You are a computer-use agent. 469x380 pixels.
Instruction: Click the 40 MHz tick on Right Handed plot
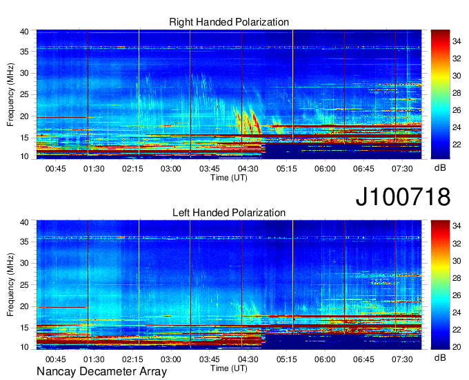24,32
